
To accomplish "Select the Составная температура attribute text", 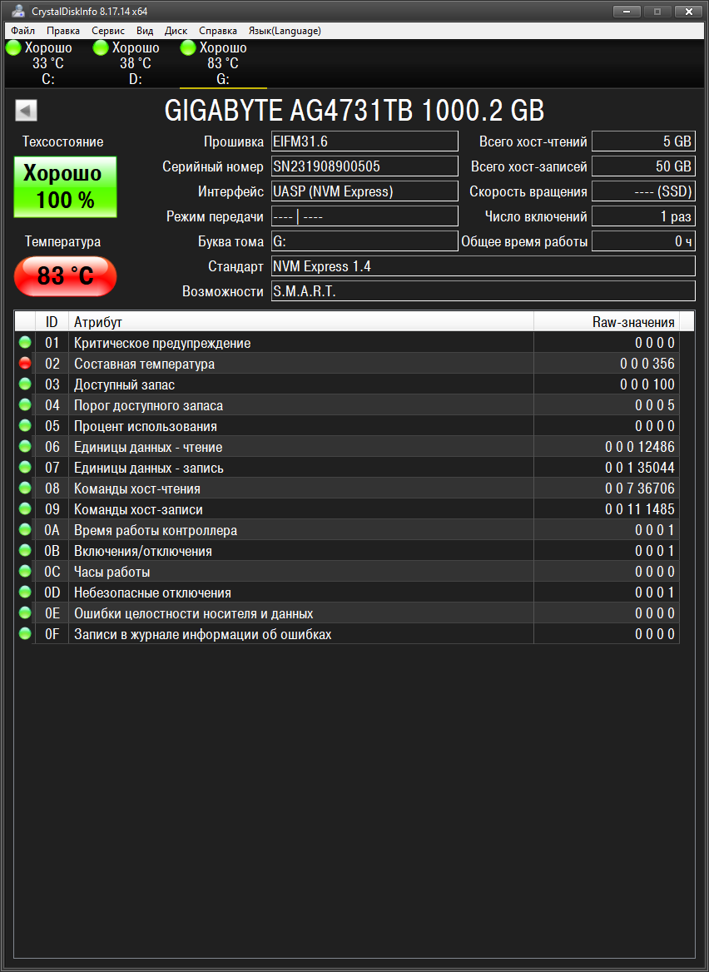I will point(145,364).
